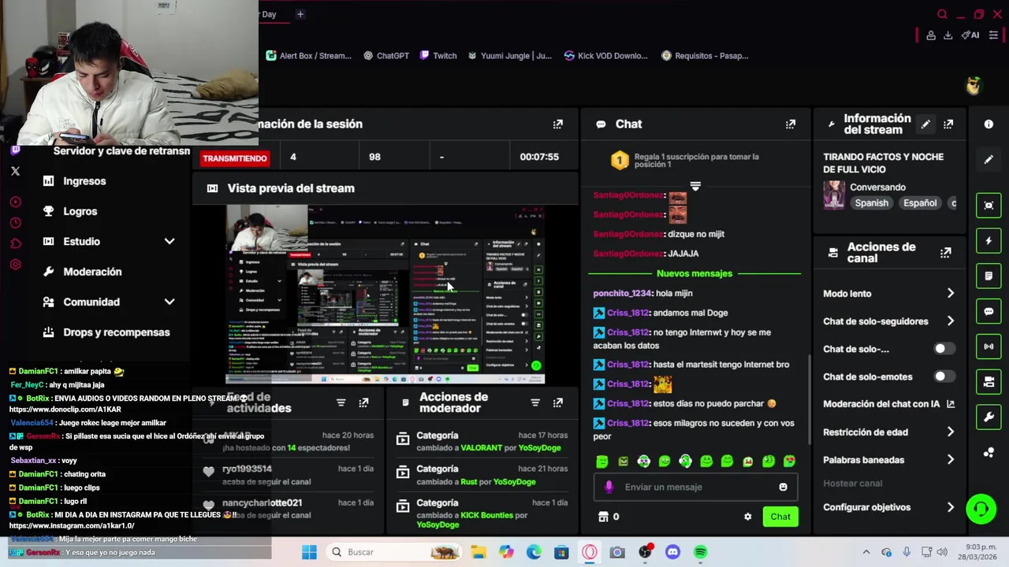Screen dimensions: 1009x567
Task: Click the lightning bolt quick actions icon
Action: [x=989, y=240]
